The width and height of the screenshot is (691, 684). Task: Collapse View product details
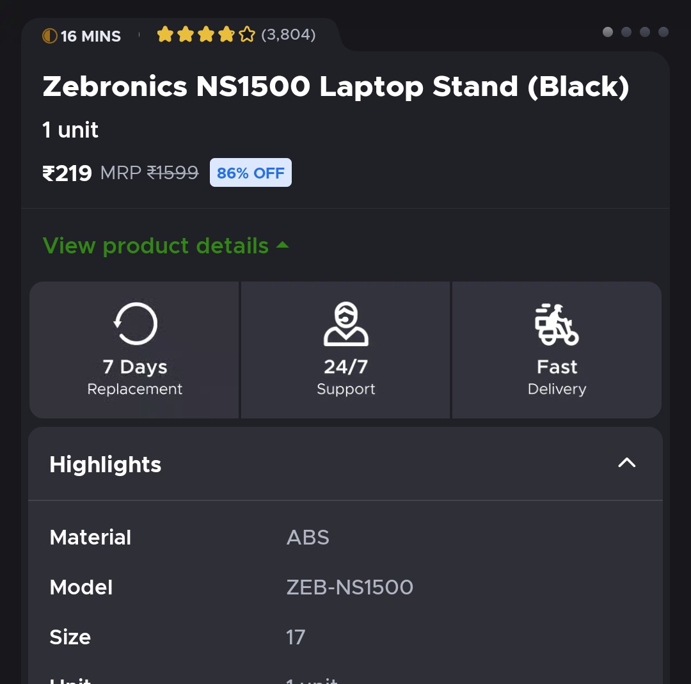(x=155, y=246)
